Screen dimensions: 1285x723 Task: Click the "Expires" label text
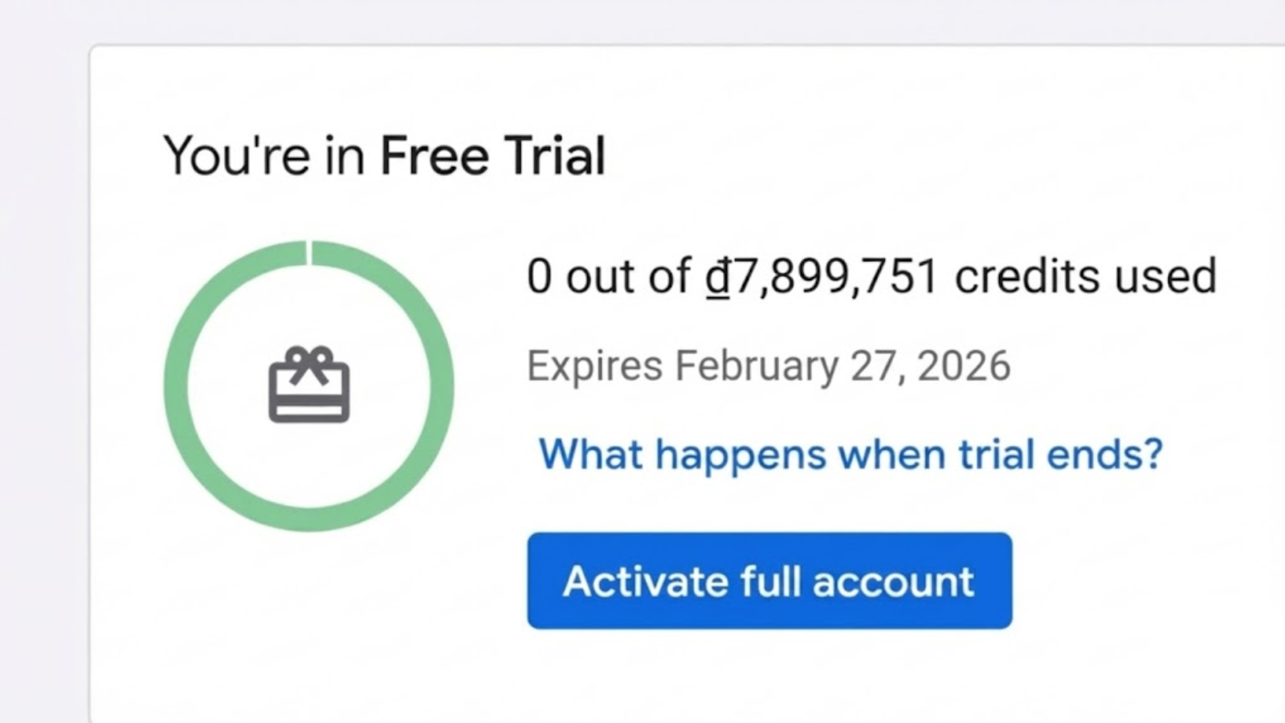(594, 366)
